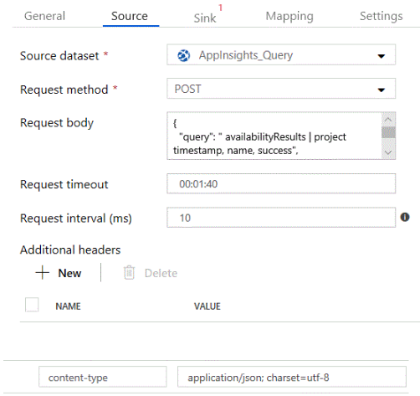Click the application/json header value field

[292, 377]
